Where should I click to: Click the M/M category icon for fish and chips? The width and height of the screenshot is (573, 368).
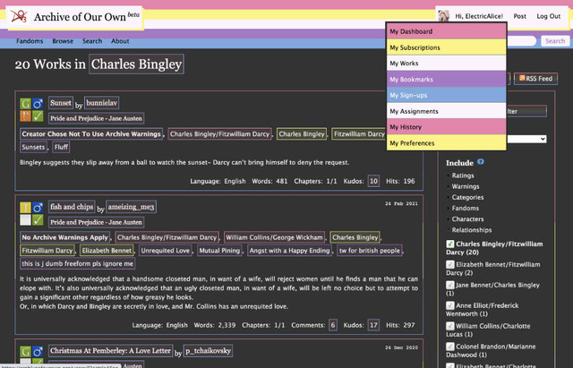click(38, 208)
